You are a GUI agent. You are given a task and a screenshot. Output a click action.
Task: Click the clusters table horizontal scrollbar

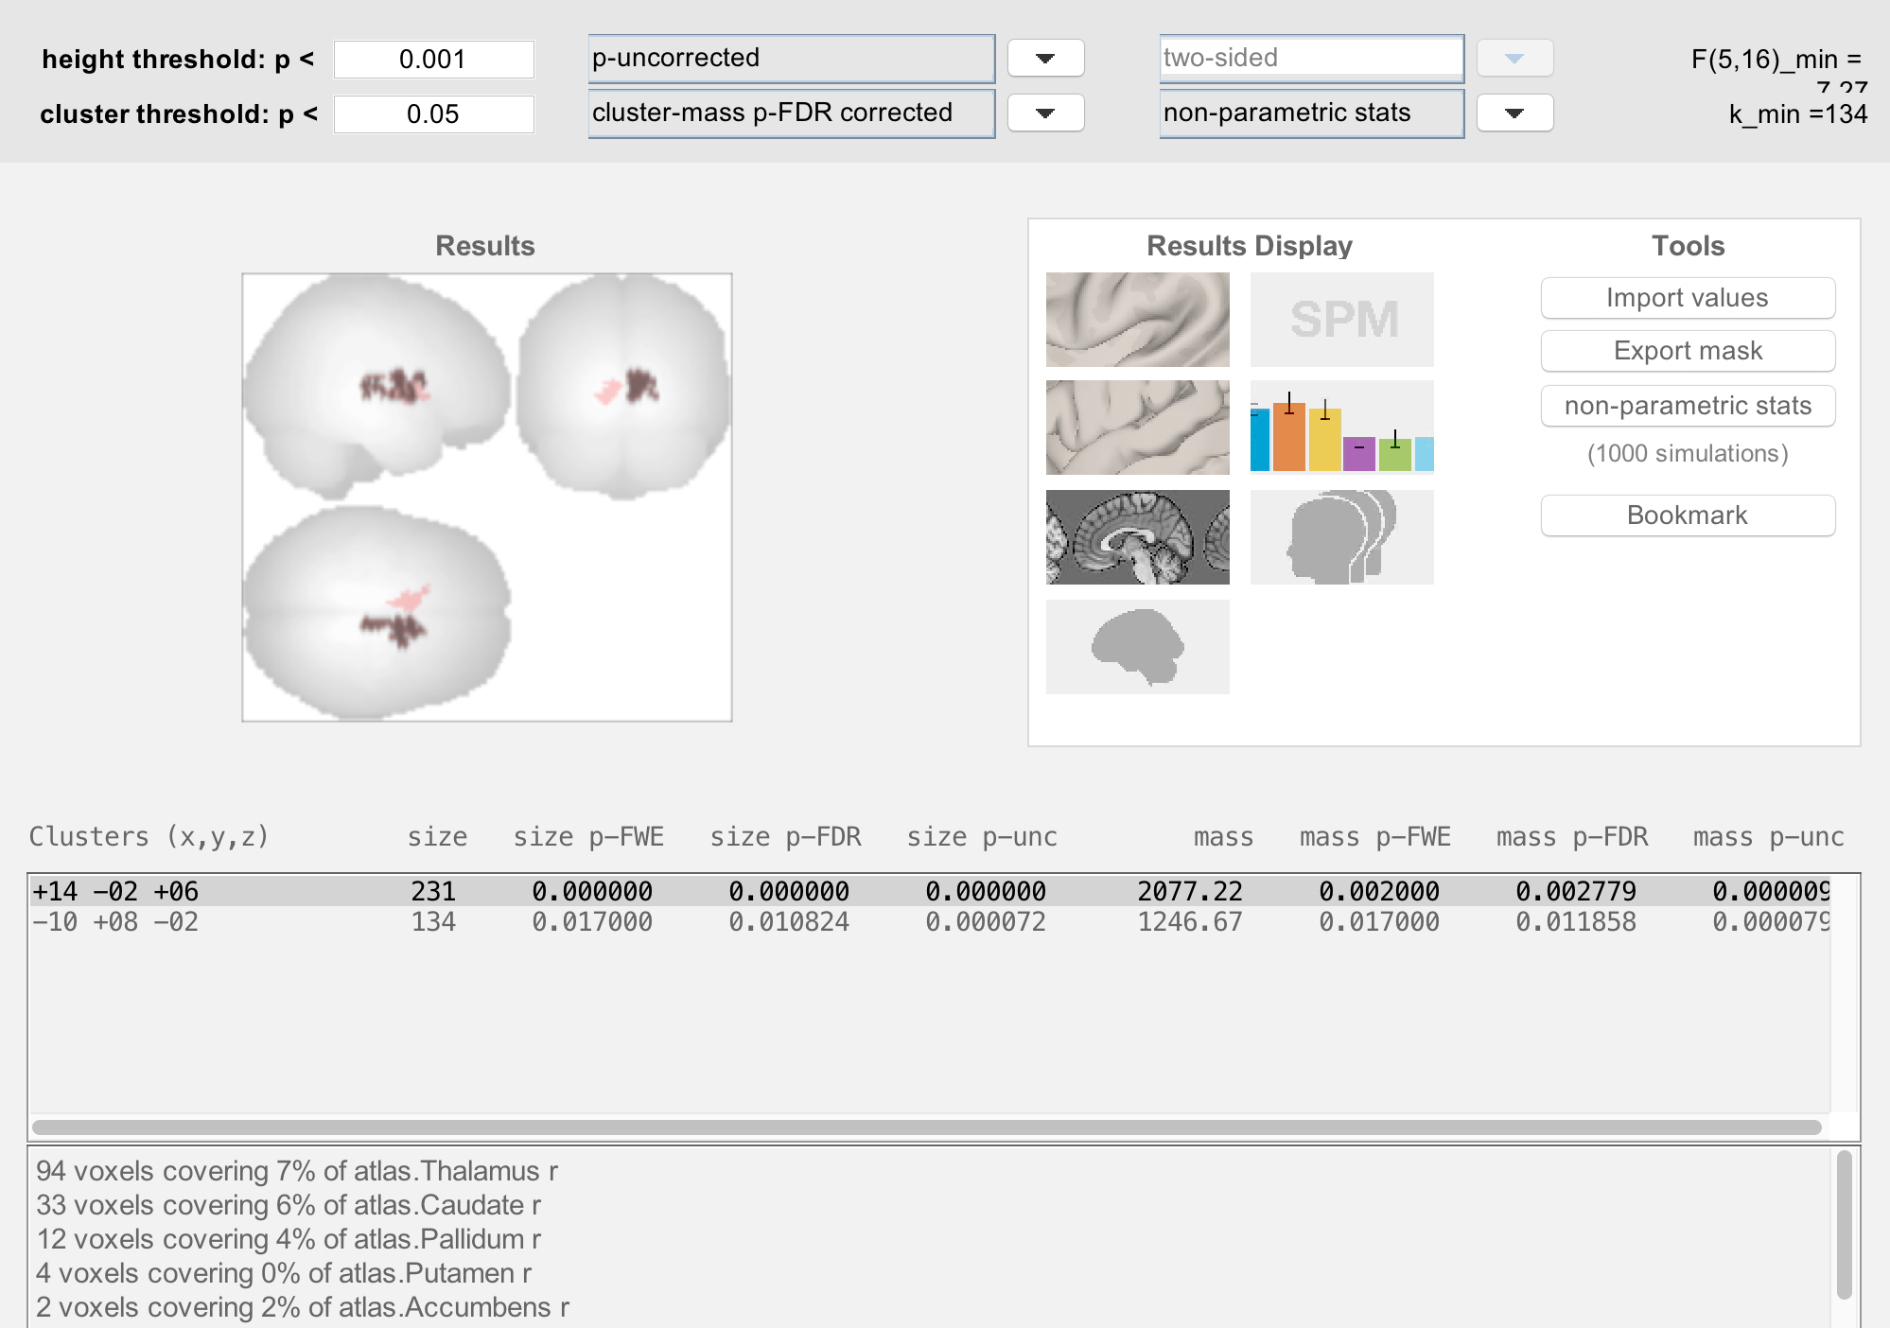point(927,1127)
